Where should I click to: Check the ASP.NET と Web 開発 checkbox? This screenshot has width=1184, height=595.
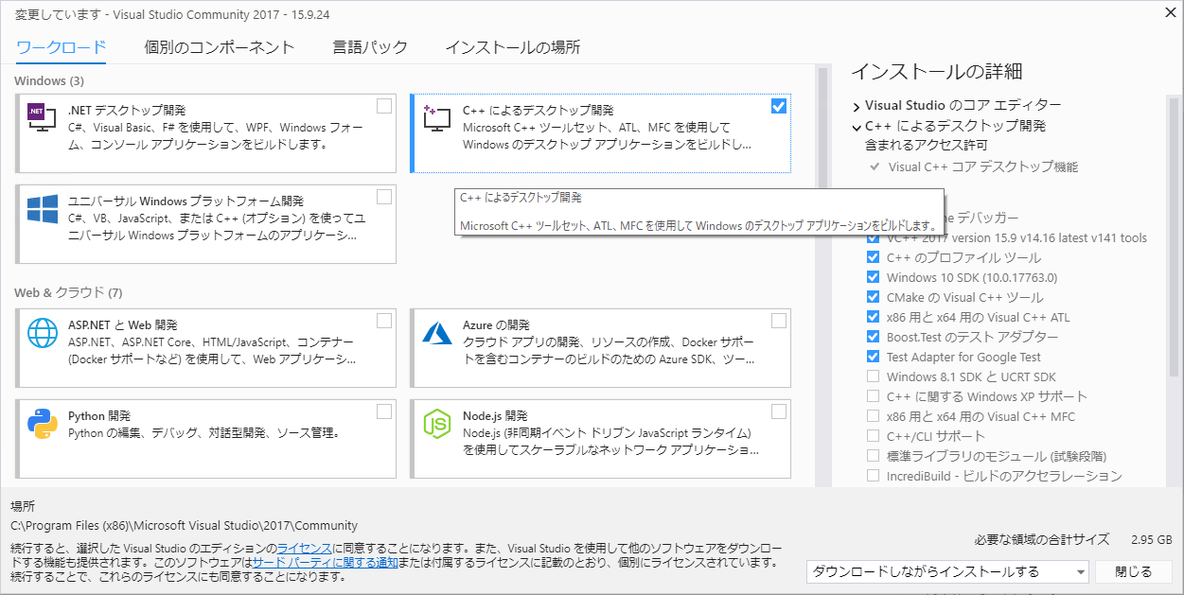(384, 321)
